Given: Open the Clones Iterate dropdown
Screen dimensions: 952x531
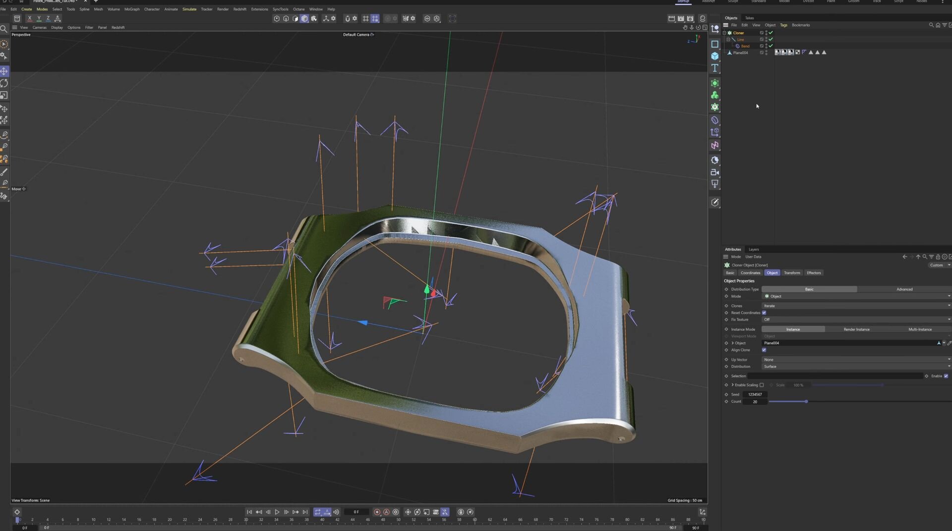Looking at the screenshot, I should (857, 306).
